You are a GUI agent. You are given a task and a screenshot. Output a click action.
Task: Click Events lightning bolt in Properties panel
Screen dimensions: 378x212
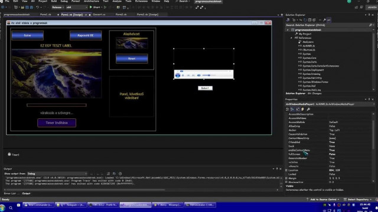pyautogui.click(x=303, y=110)
